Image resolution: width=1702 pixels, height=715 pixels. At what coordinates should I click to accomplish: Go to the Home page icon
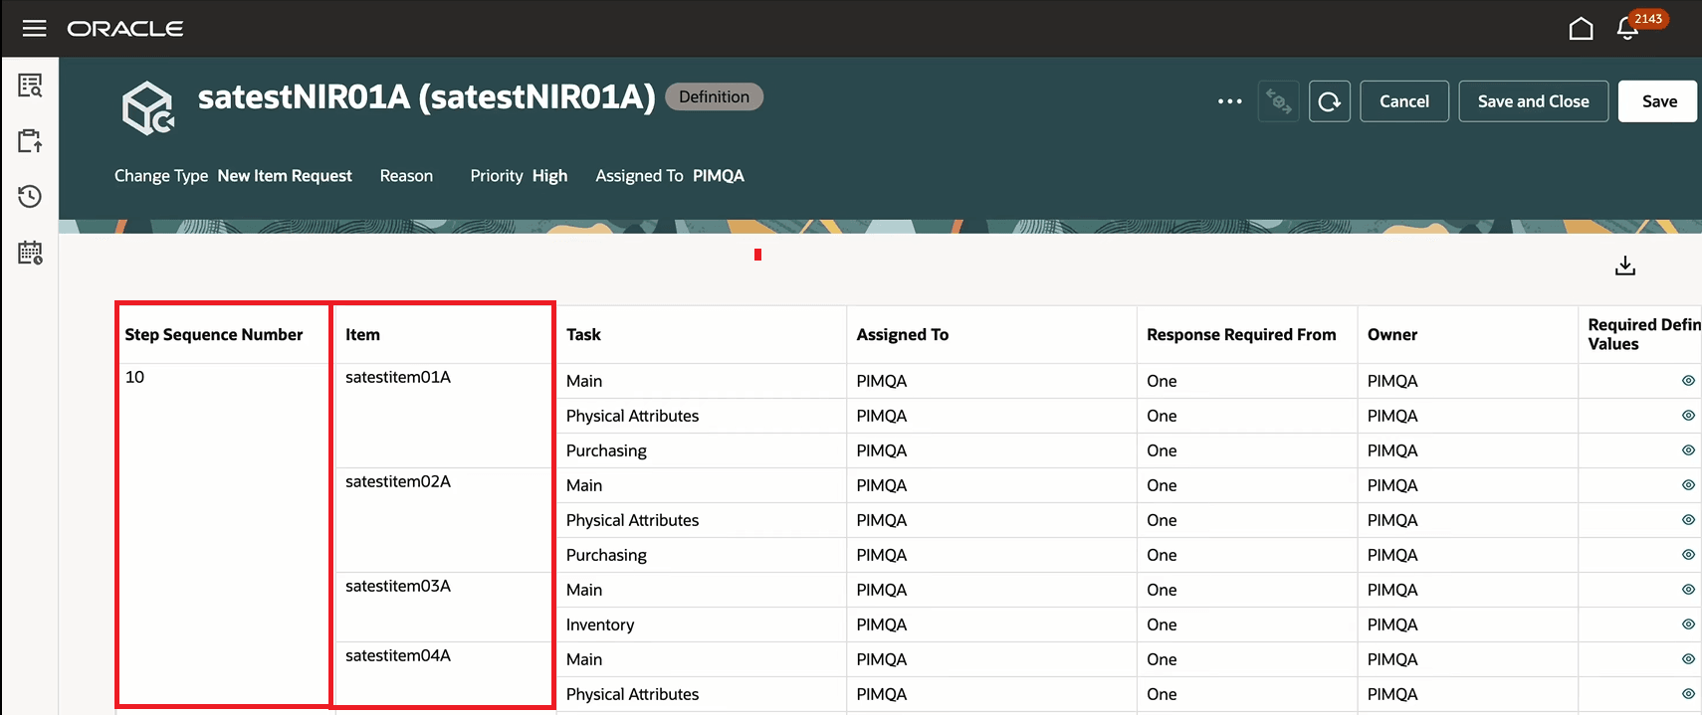click(x=1581, y=28)
